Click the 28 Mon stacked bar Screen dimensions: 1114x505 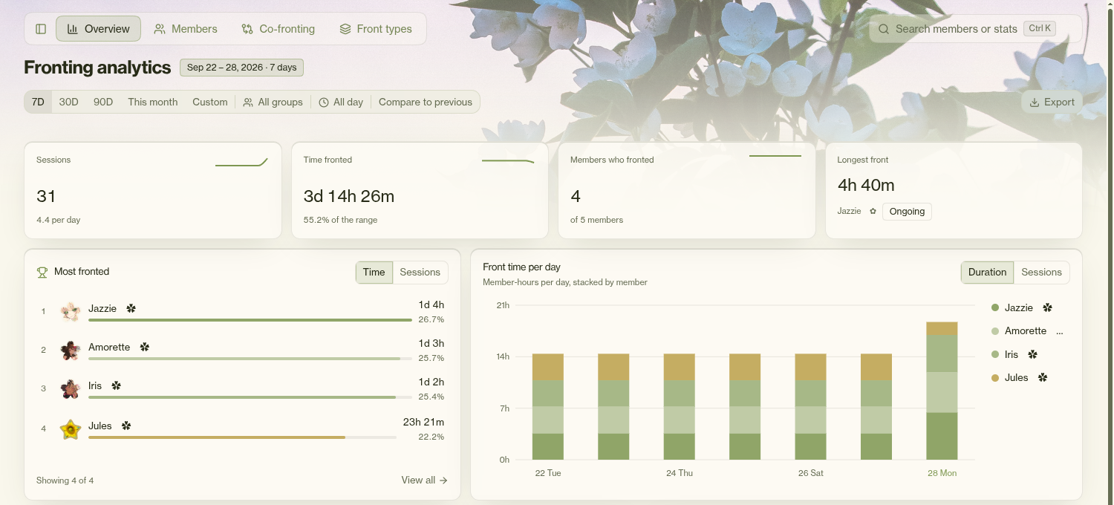942,391
